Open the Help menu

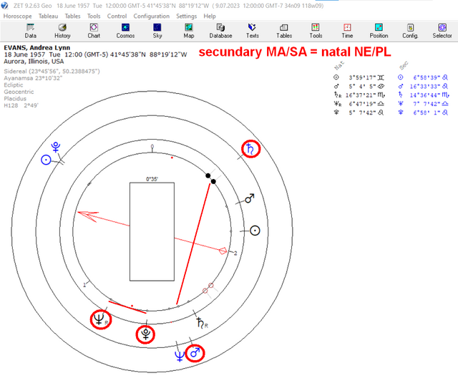click(210, 16)
